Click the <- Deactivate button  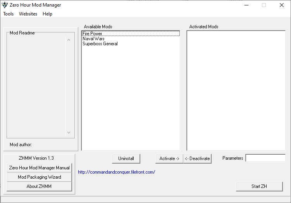coord(197,159)
